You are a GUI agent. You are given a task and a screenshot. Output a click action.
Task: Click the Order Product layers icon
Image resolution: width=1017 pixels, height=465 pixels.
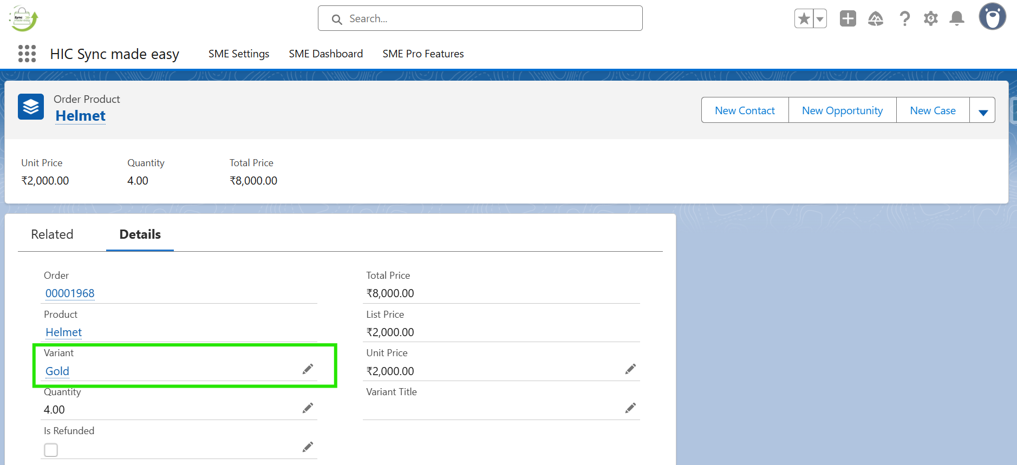click(x=31, y=107)
